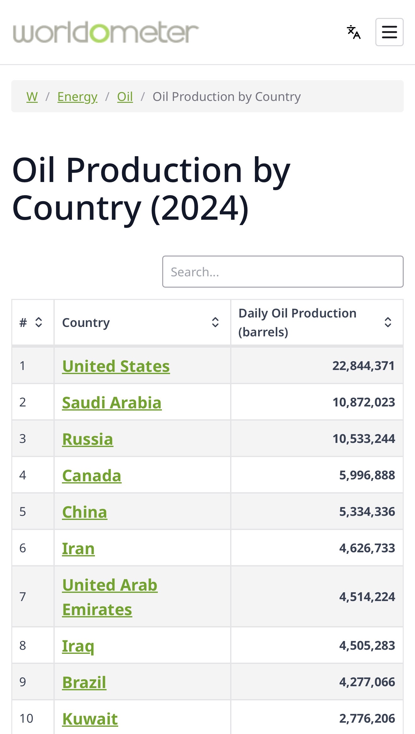Open the United Arab Emirates link
This screenshot has height=734, width=415.
pyautogui.click(x=110, y=597)
